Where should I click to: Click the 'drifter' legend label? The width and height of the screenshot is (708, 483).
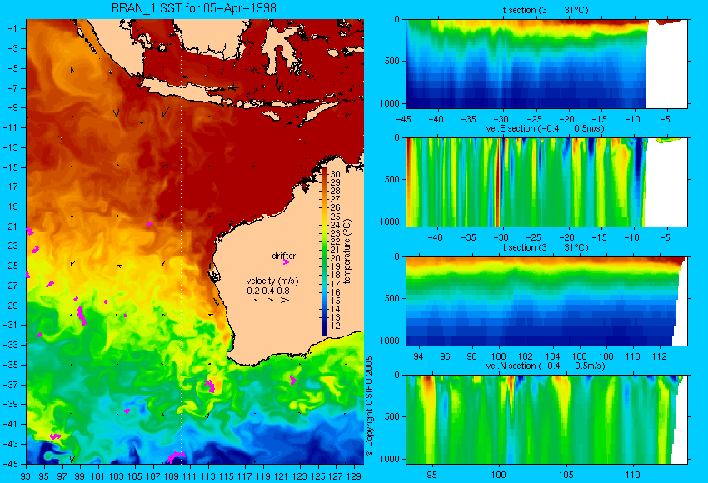(x=283, y=256)
